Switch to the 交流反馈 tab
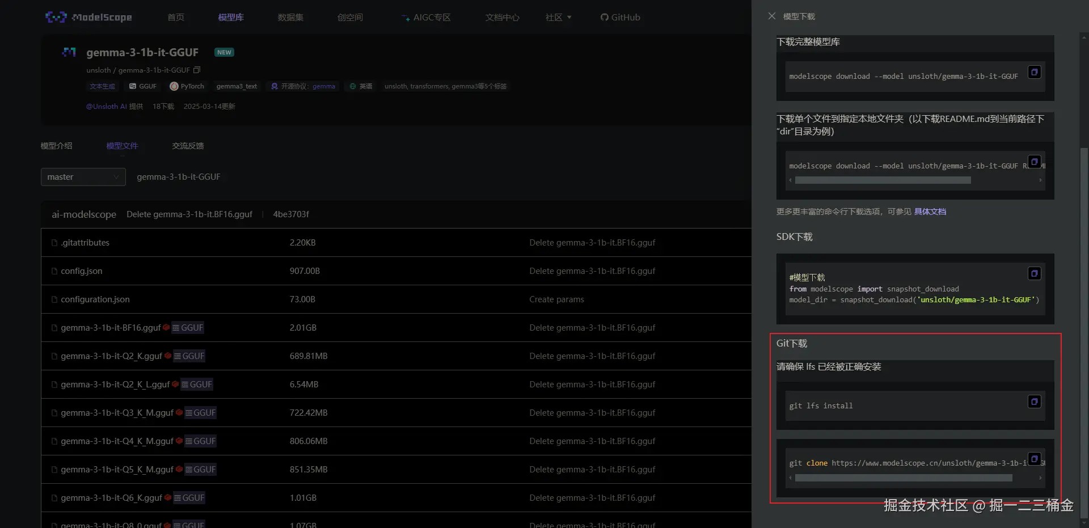This screenshot has width=1089, height=528. [x=188, y=146]
